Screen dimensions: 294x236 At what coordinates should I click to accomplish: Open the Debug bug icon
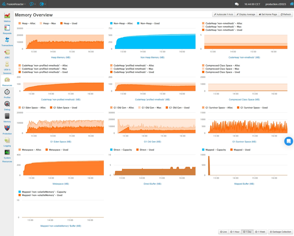(7, 104)
